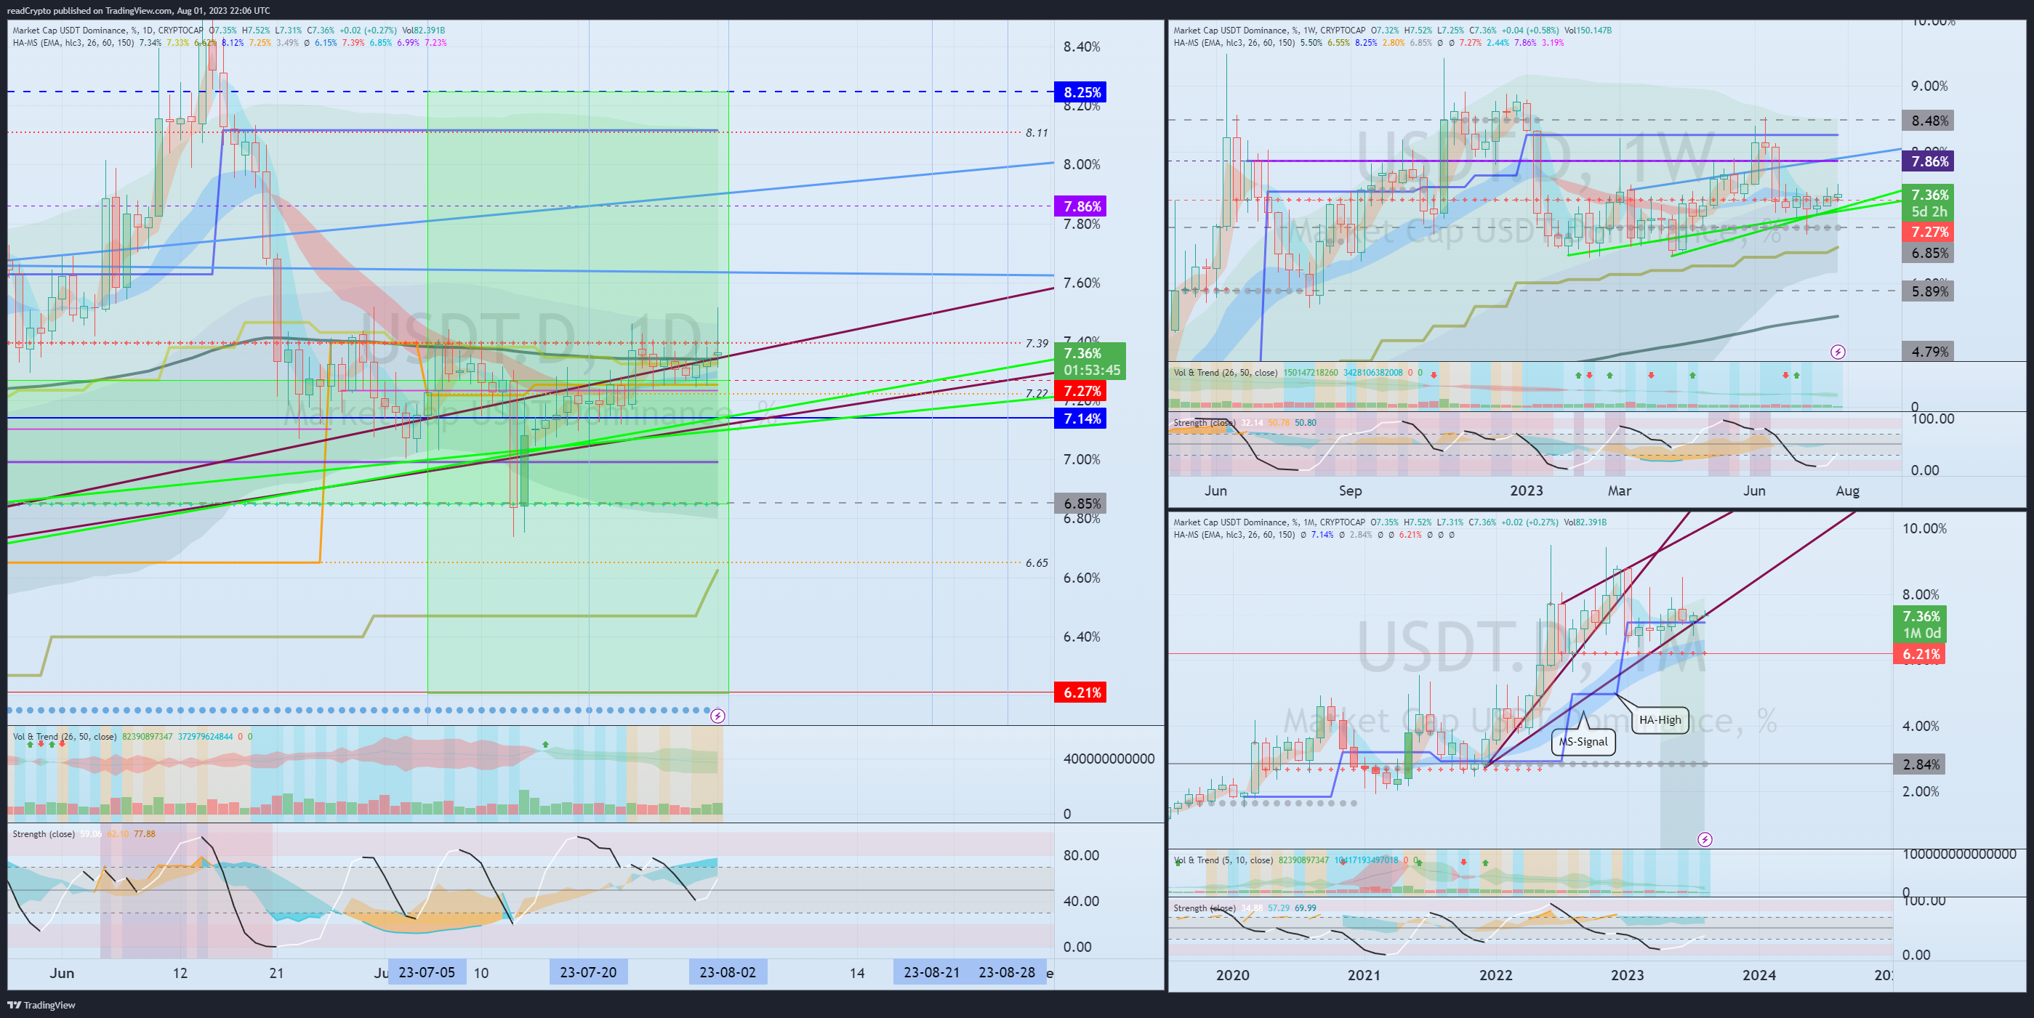The height and width of the screenshot is (1018, 2034).
Task: Click the red 7.27% price label on the 1D chart
Action: pyautogui.click(x=1080, y=391)
